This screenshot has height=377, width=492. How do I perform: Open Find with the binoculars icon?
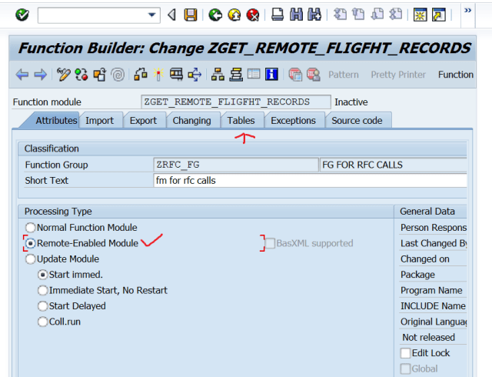point(296,15)
